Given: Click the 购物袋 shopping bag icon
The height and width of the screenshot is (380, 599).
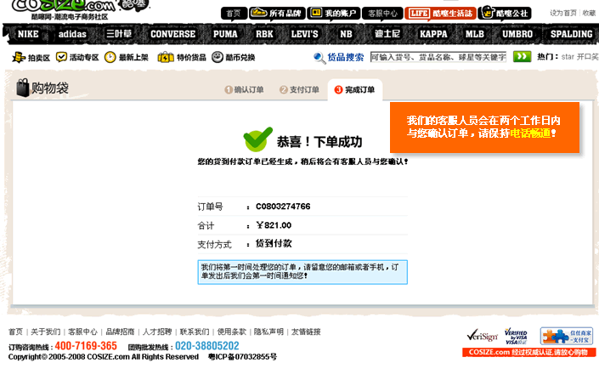Looking at the screenshot, I should (x=23, y=88).
